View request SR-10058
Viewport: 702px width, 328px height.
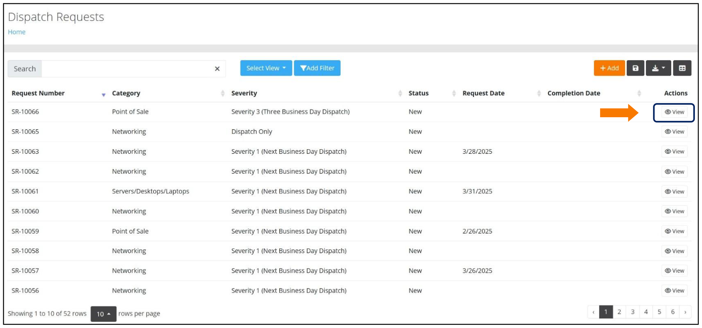(674, 251)
